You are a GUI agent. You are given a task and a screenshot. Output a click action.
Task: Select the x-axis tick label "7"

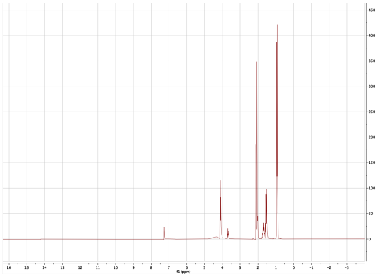coord(169,267)
